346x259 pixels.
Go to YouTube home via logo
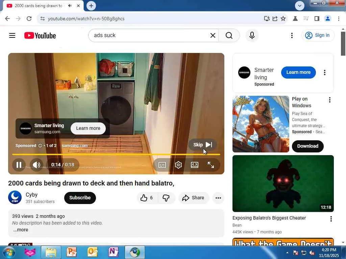click(40, 35)
